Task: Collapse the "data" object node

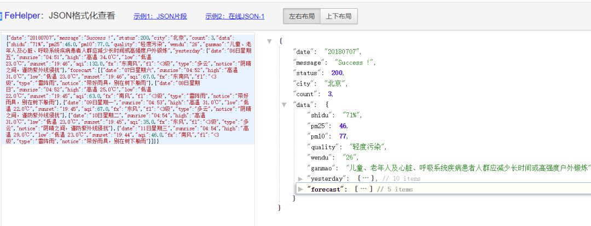Action: [284, 105]
